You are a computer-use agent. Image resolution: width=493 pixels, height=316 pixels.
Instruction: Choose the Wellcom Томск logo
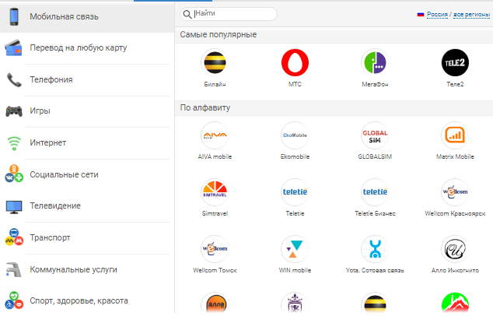click(x=215, y=249)
